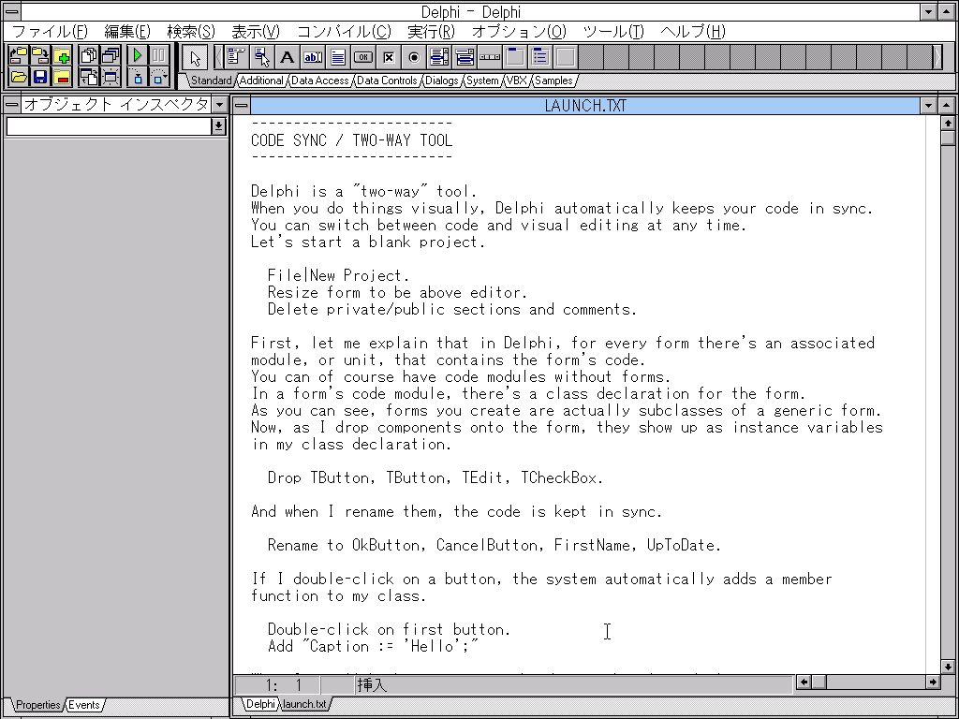Choose the Label component (letter A)
Image resolution: width=959 pixels, height=719 pixels.
coord(287,57)
